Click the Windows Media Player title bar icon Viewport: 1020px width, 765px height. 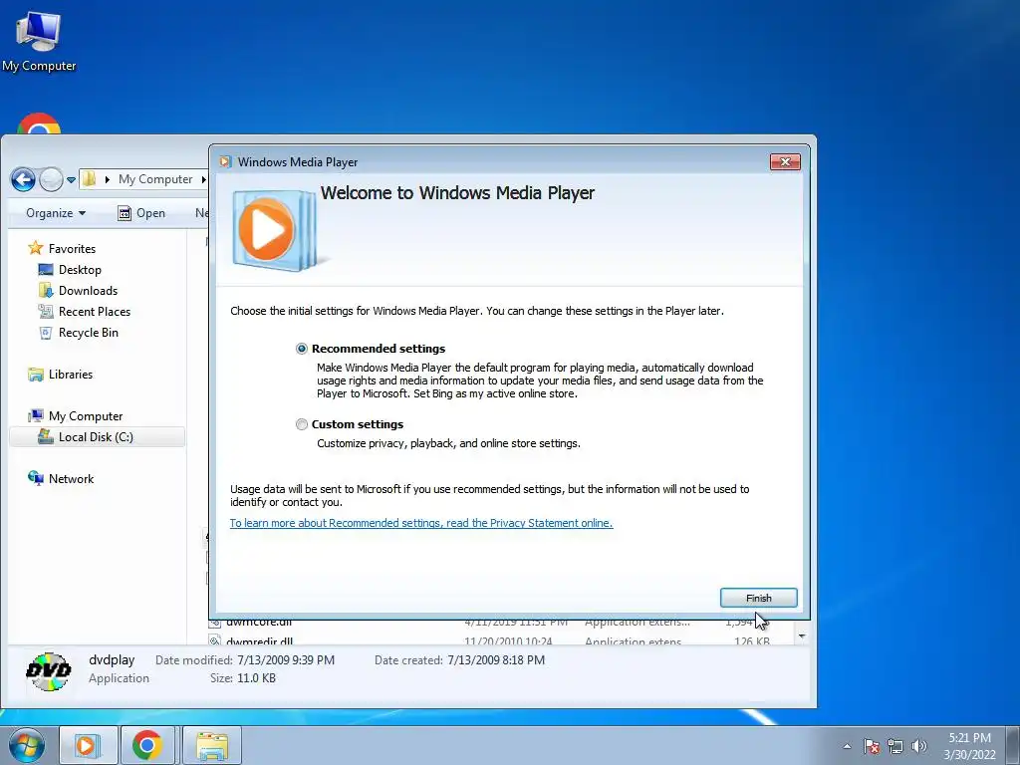point(225,162)
